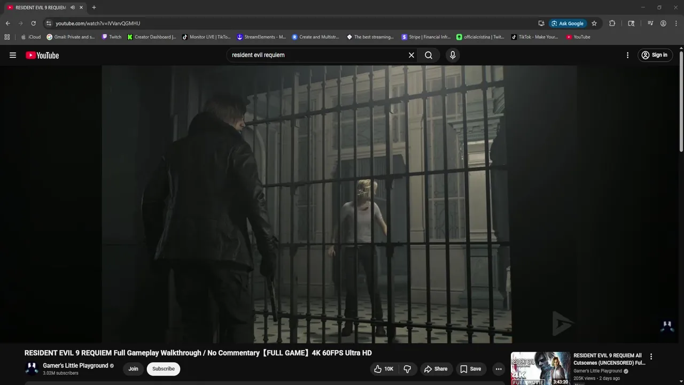Open YouTube bookmark in bookmarks bar
Screen dimensions: 684x385
(578, 37)
